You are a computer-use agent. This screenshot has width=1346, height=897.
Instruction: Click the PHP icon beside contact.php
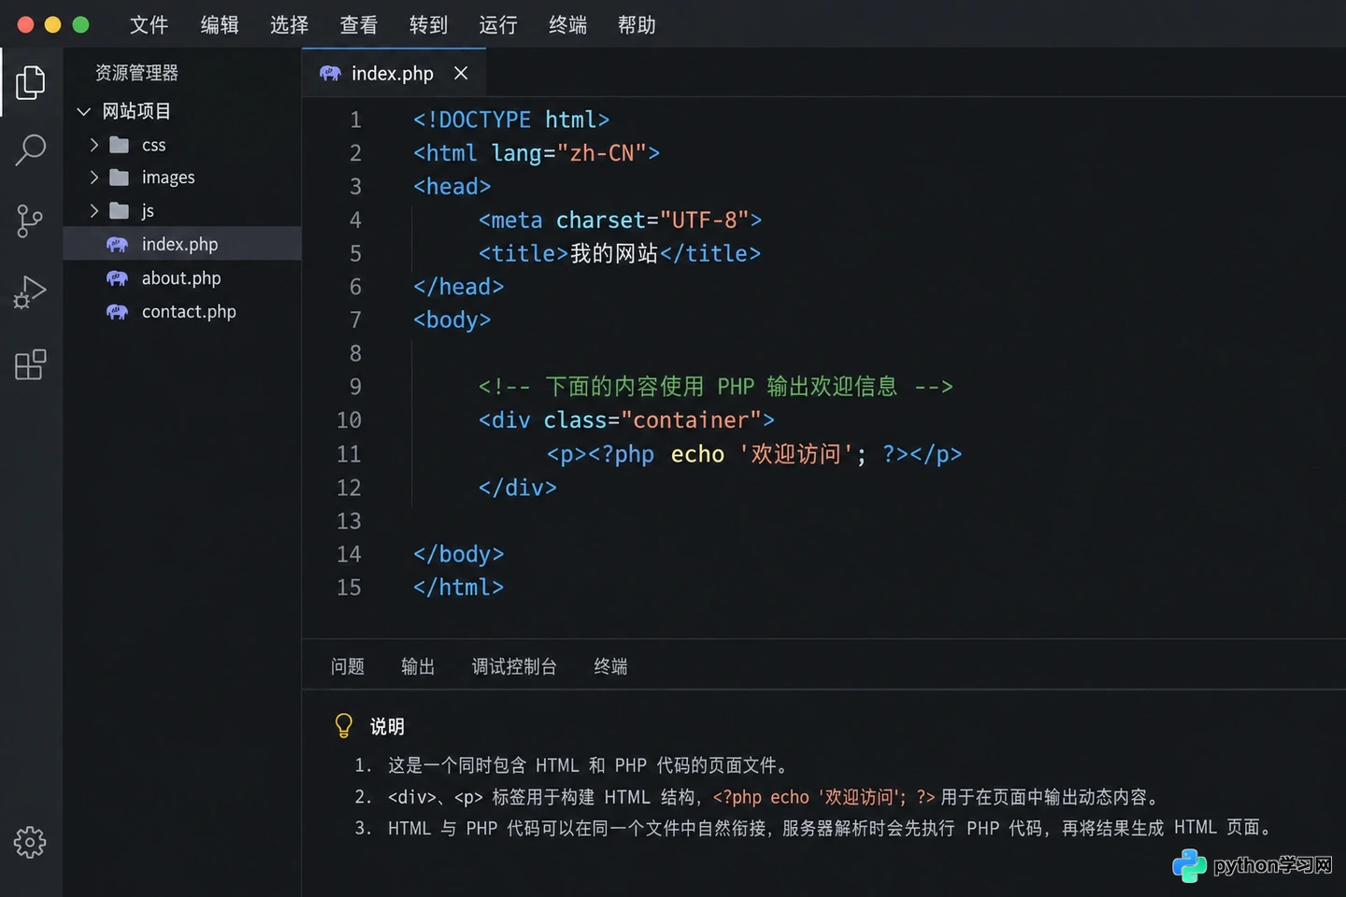pyautogui.click(x=117, y=312)
